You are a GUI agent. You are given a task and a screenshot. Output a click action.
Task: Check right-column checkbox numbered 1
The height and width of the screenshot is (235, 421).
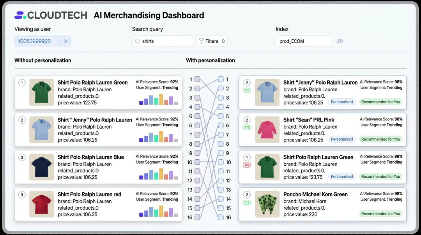[x=221, y=79]
